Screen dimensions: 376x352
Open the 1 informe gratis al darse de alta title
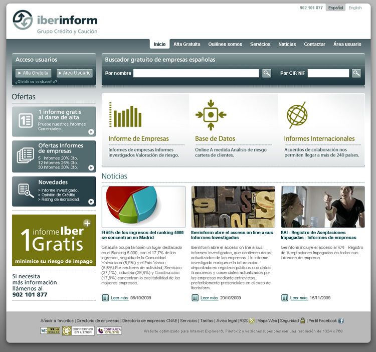click(x=60, y=115)
